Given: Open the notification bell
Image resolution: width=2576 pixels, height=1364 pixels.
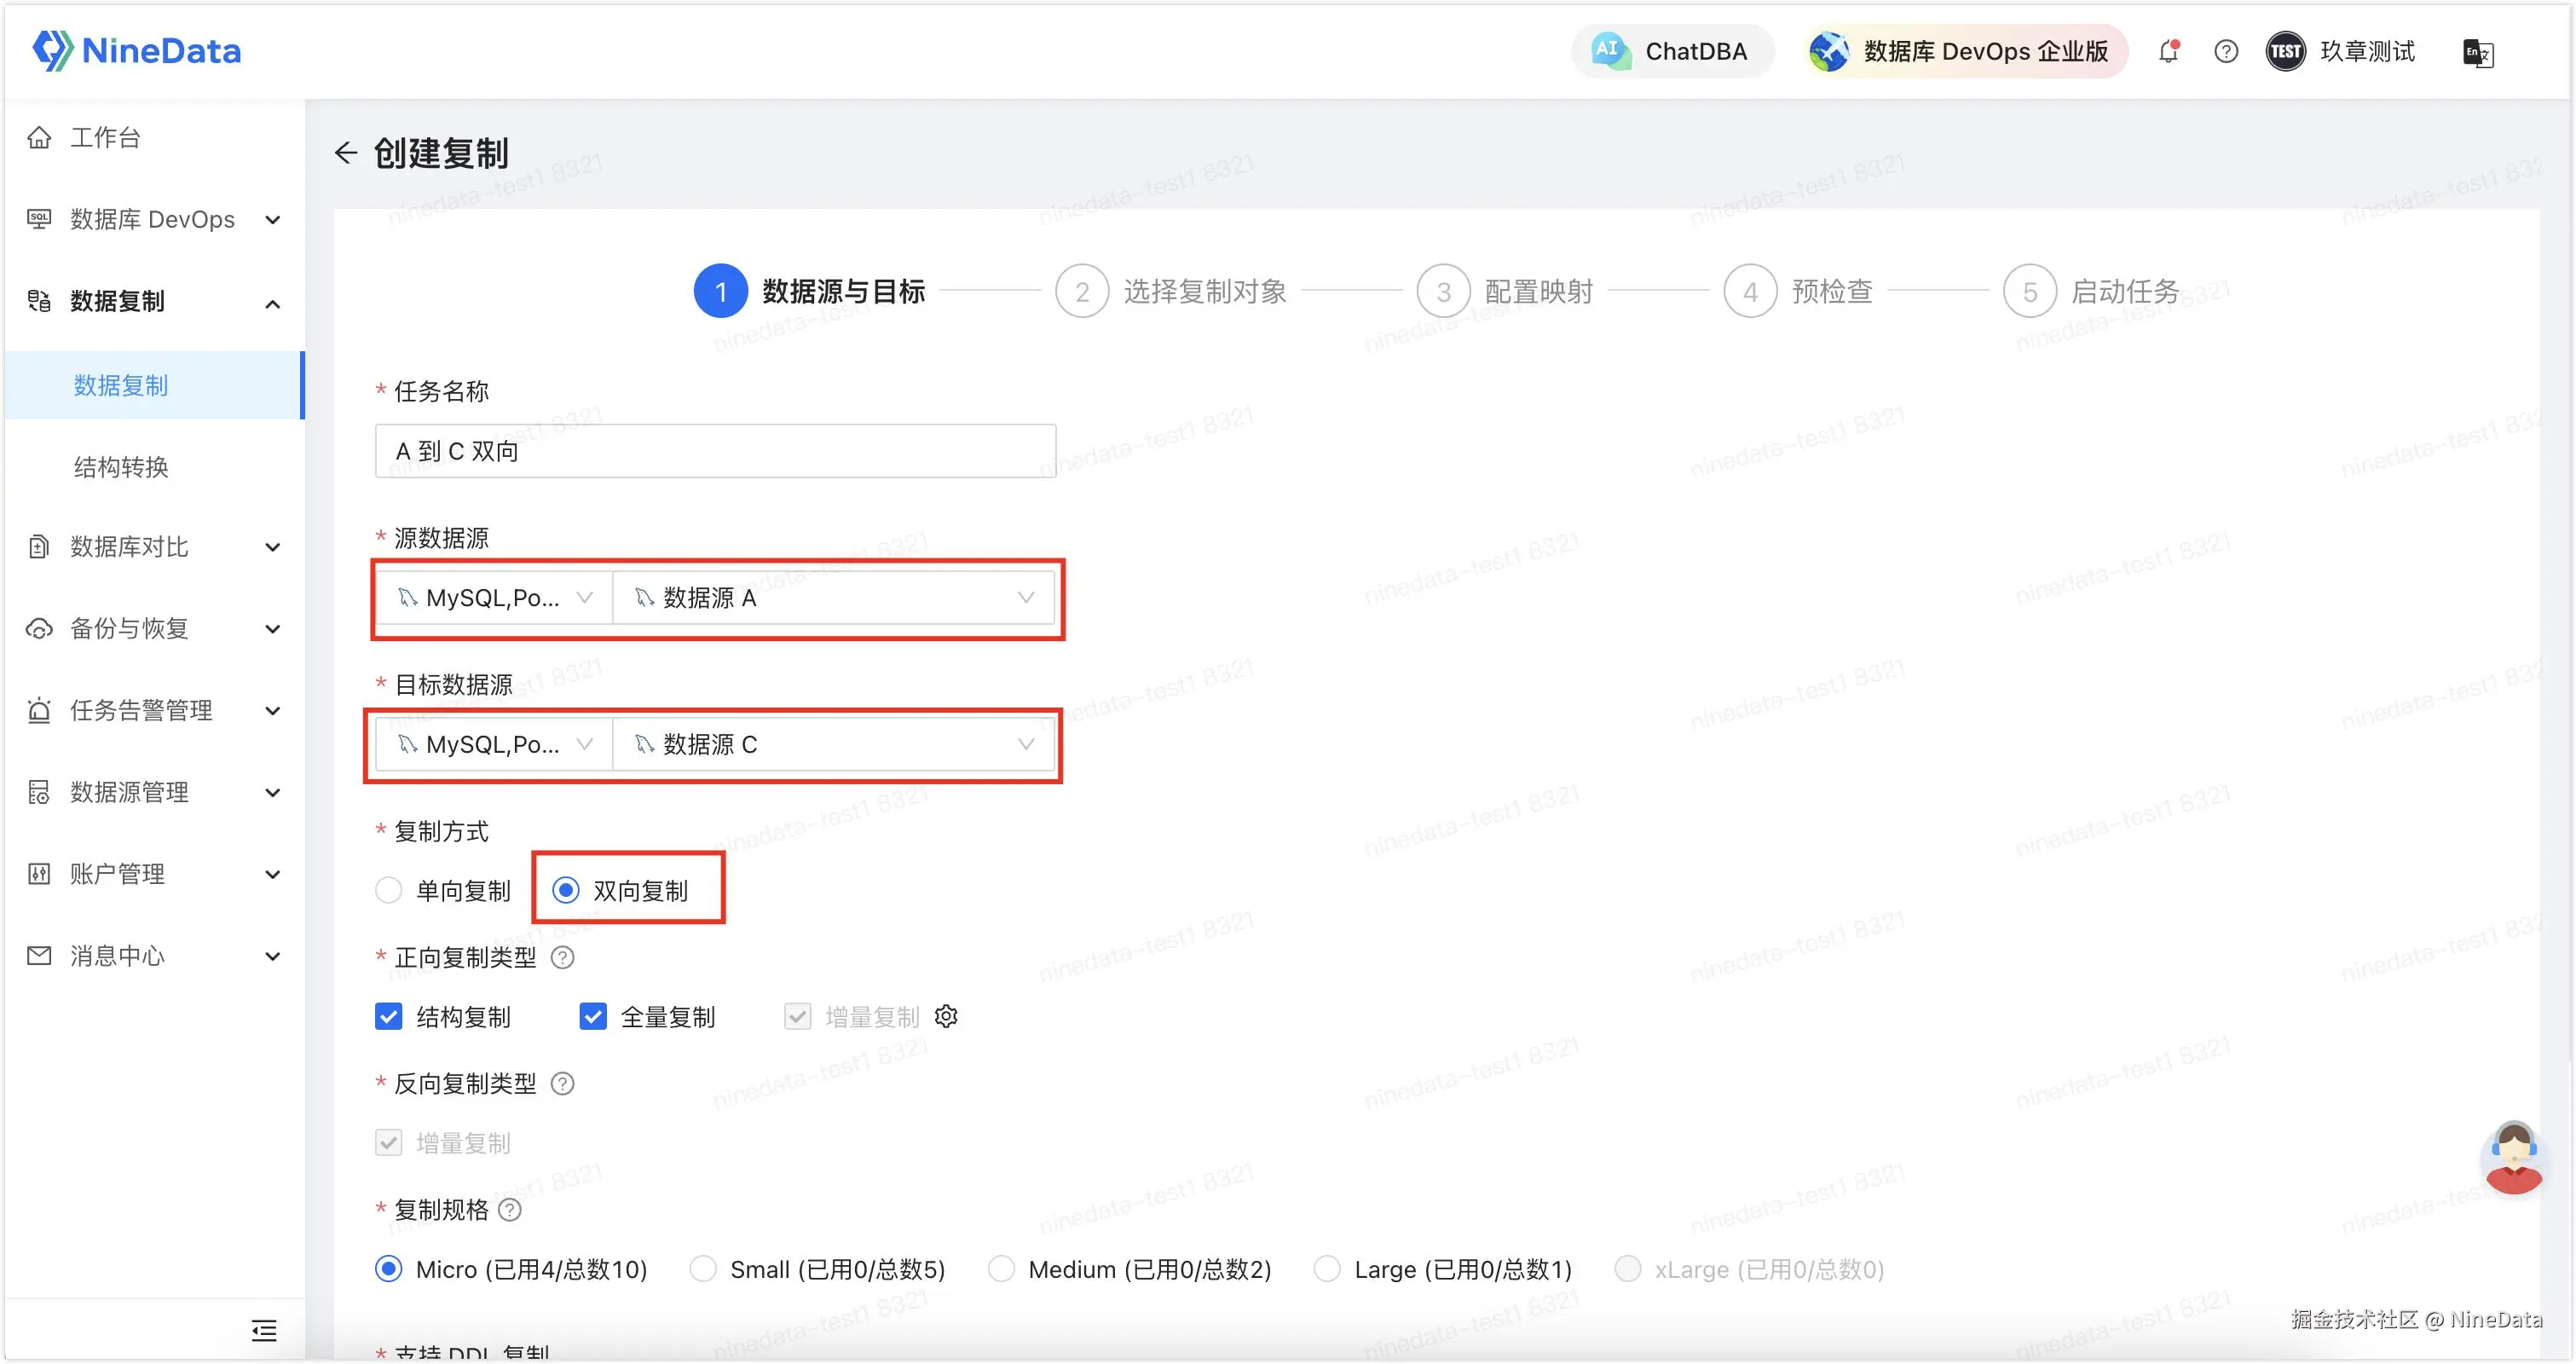Looking at the screenshot, I should 2168,51.
